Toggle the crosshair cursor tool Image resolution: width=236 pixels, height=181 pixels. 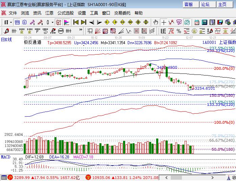tap(164, 22)
